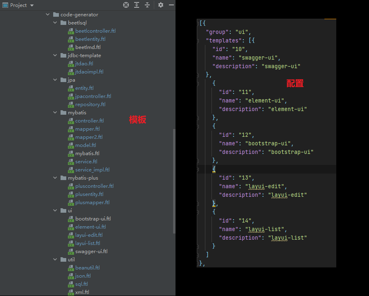Image resolution: width=369 pixels, height=296 pixels.
Task: Open service_impl.ftl template
Action: [92, 170]
